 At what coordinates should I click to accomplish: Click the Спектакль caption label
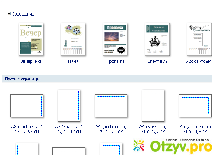coord(157,61)
